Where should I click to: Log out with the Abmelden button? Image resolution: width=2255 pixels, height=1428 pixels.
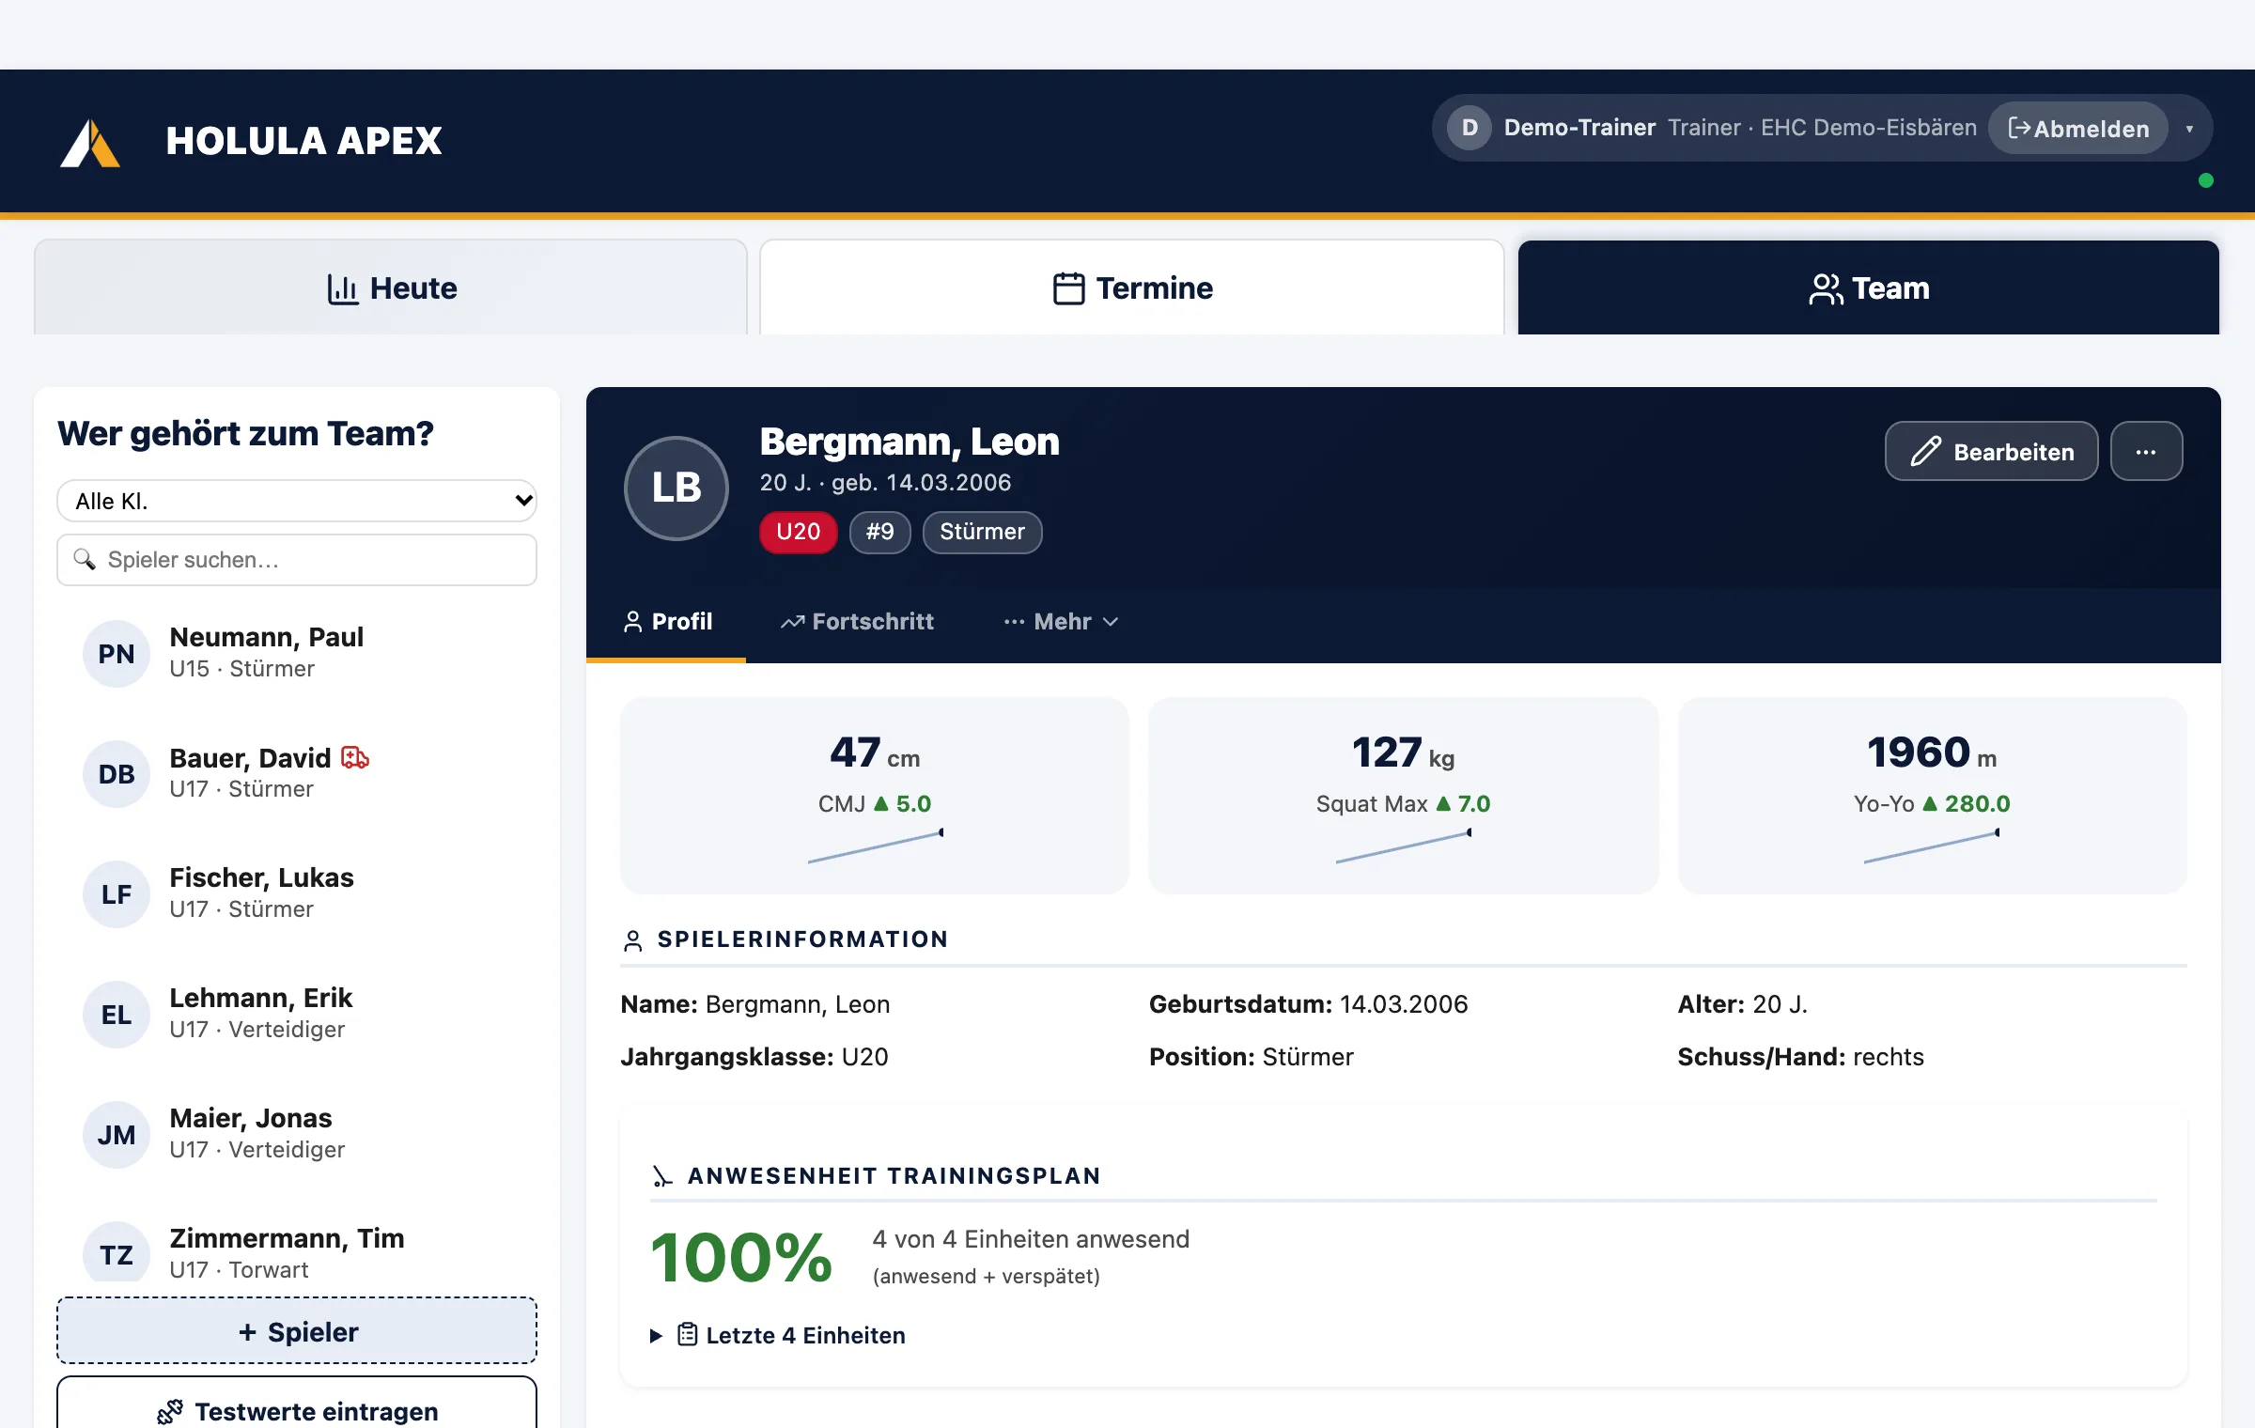click(x=2078, y=129)
